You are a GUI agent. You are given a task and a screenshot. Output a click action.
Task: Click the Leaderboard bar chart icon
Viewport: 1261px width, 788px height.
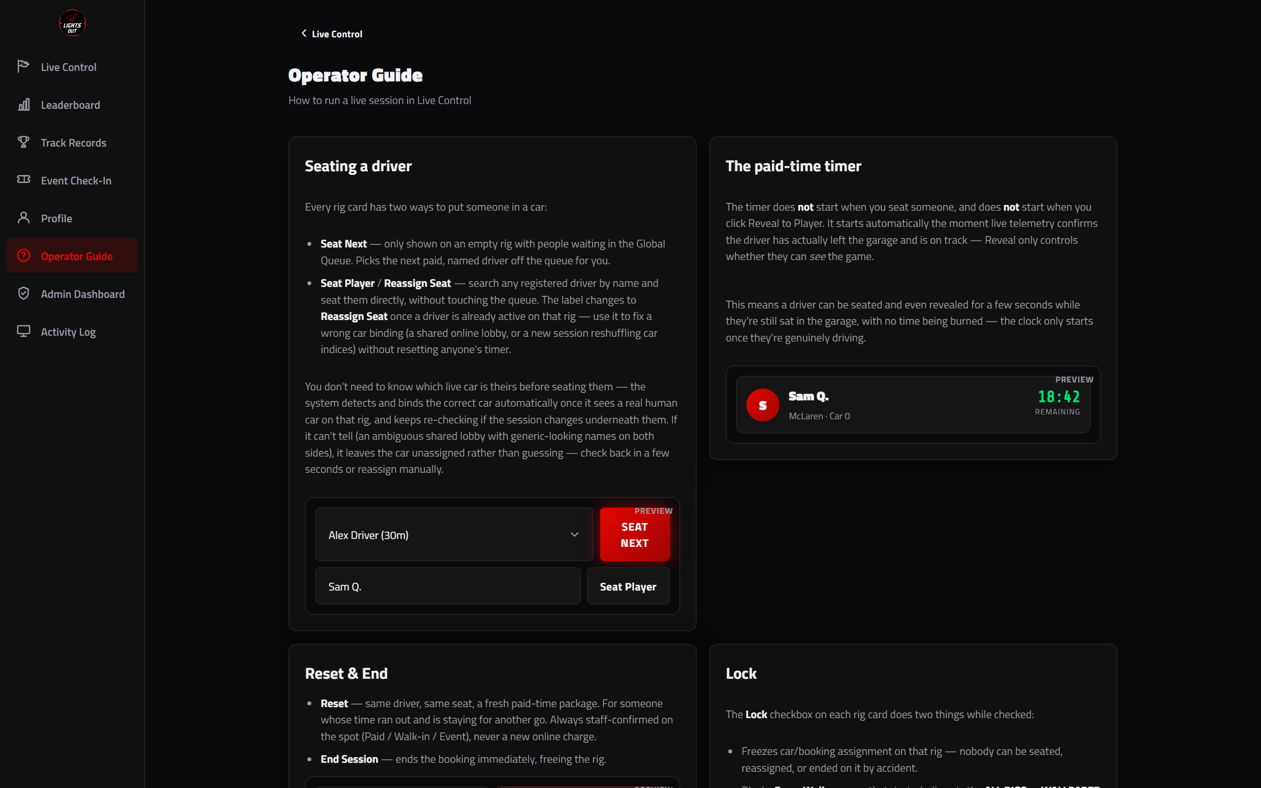coord(24,105)
